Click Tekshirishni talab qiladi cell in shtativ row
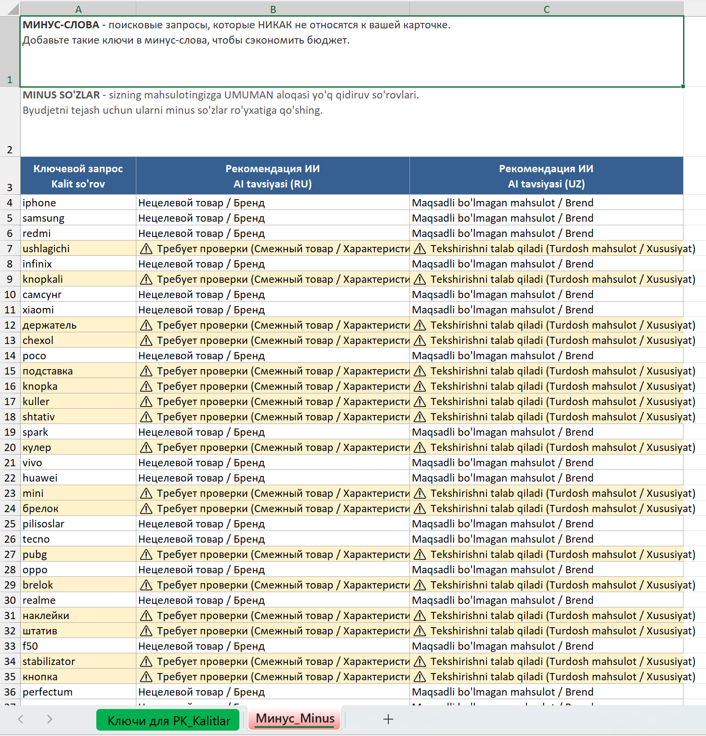Viewport: 706px width, 736px height. 546,416
